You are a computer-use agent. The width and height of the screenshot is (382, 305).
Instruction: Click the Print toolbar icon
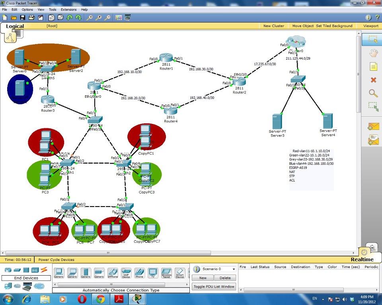[32, 17]
